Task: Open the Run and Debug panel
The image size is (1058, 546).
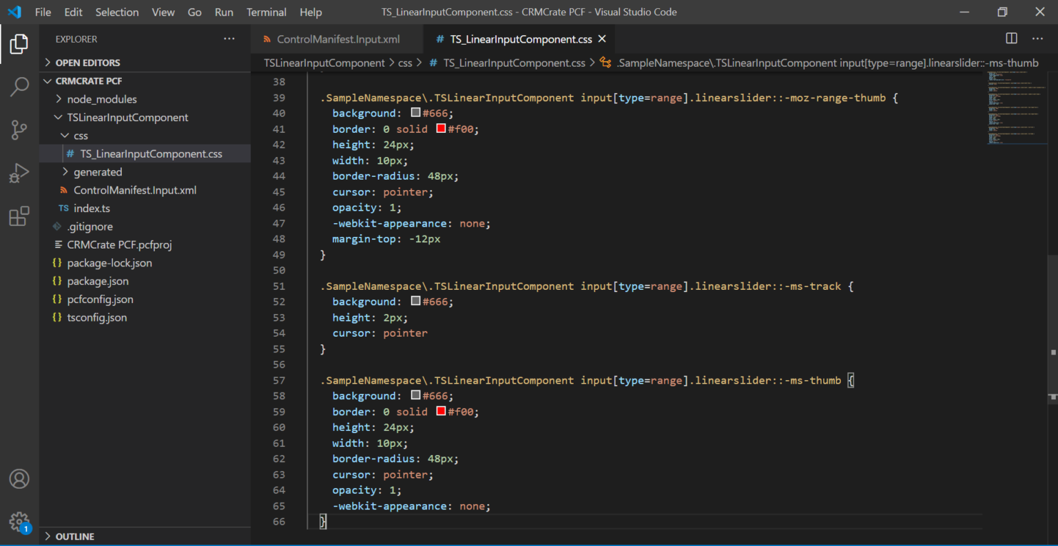Action: click(19, 173)
